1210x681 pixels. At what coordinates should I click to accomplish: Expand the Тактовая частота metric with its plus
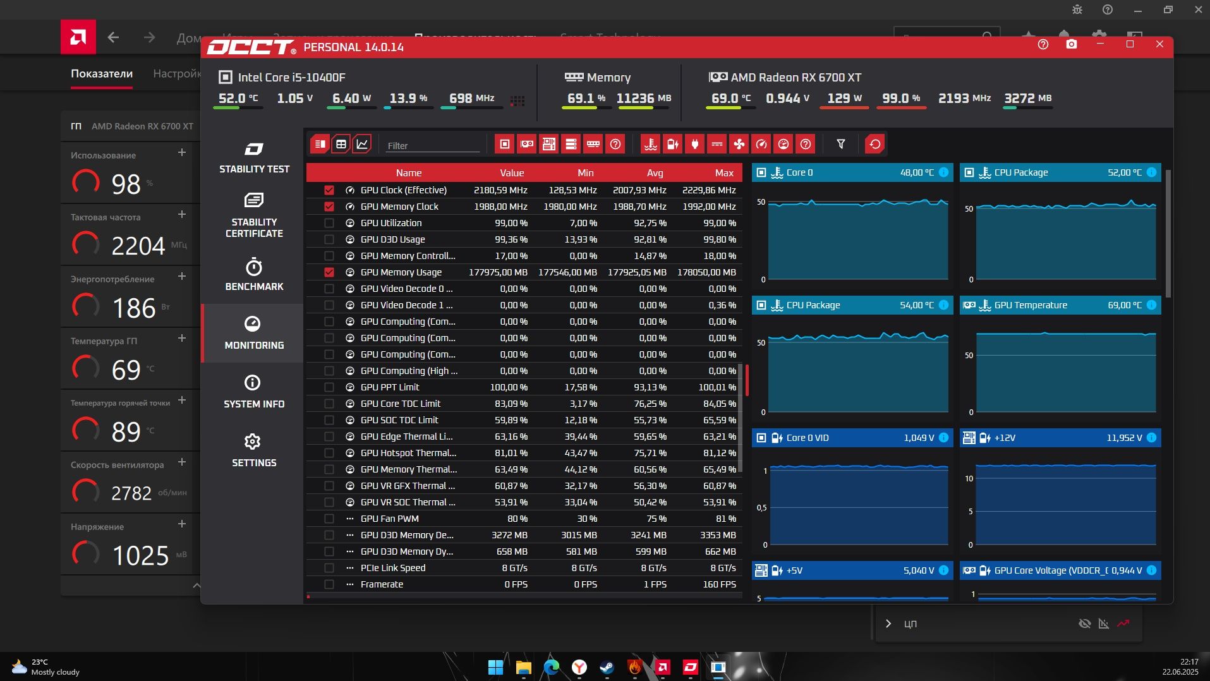coord(182,214)
